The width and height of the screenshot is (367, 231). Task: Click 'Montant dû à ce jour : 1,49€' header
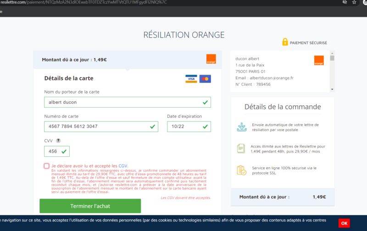(74, 60)
